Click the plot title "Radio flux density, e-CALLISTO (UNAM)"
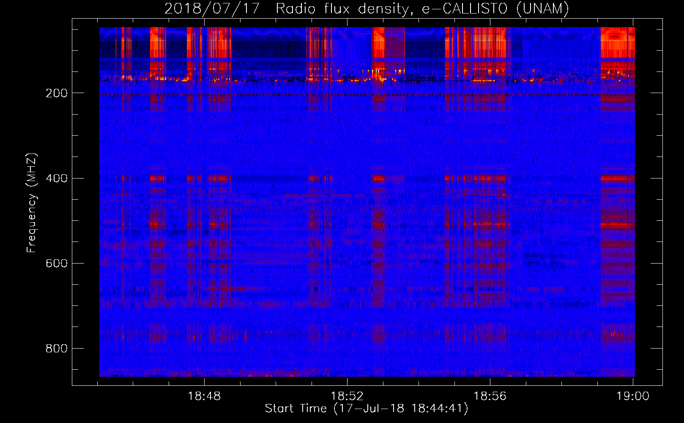Viewport: 684px width, 423px height. [422, 8]
